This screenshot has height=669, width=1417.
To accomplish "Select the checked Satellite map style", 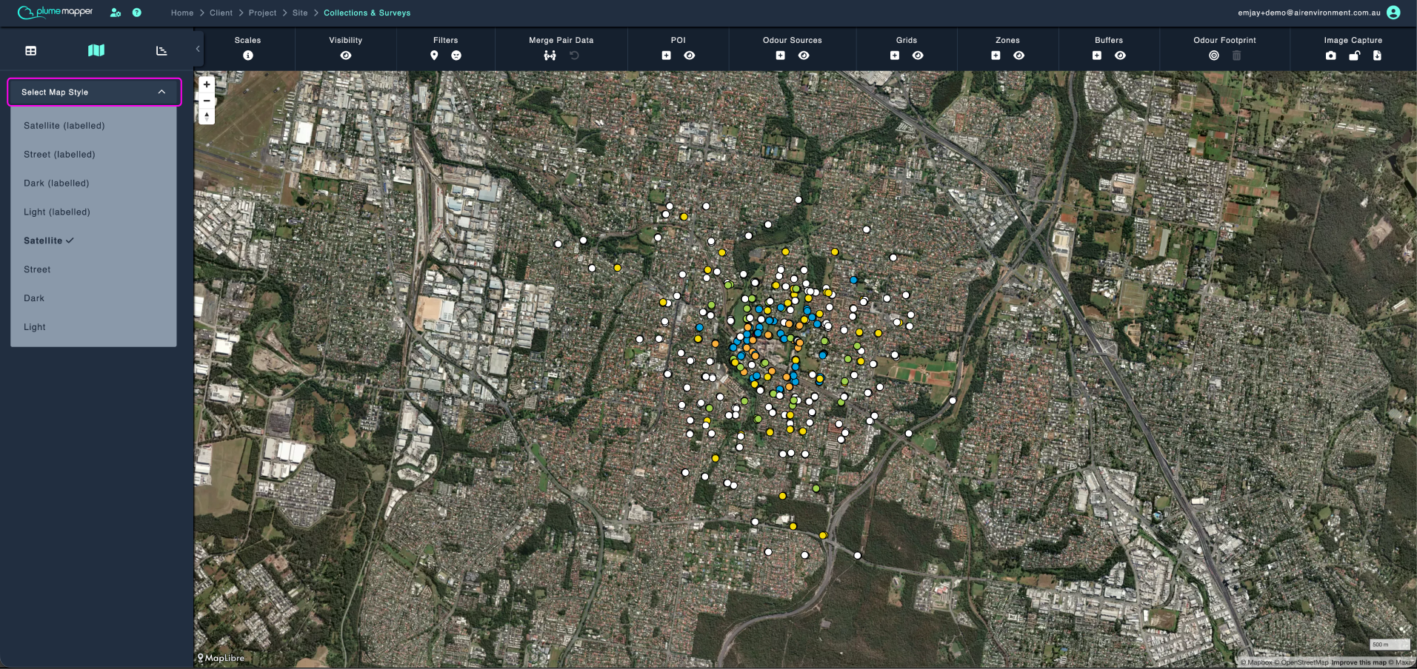I will (x=93, y=241).
